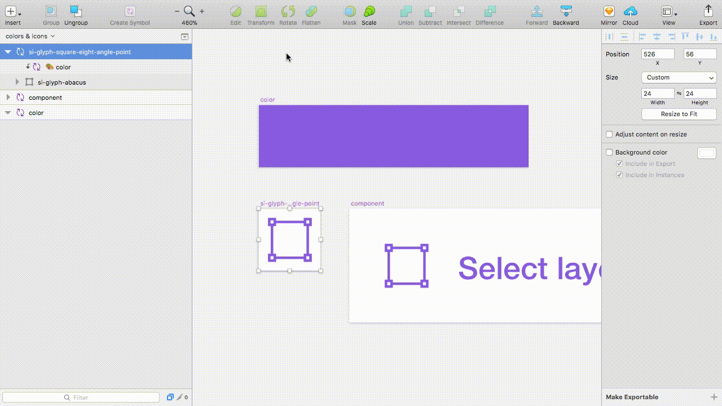Viewport: 722px width, 406px height.
Task: Click the 'color' artboard title on canvas
Action: pos(267,100)
